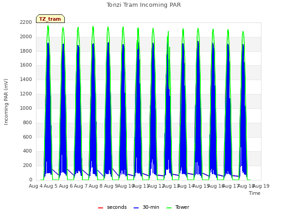Click the TZ_tram annotation label
The image size is (288, 216).
click(50, 19)
